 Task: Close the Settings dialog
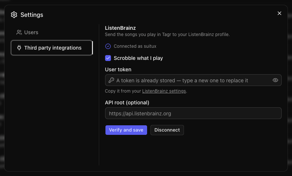pyautogui.click(x=279, y=13)
